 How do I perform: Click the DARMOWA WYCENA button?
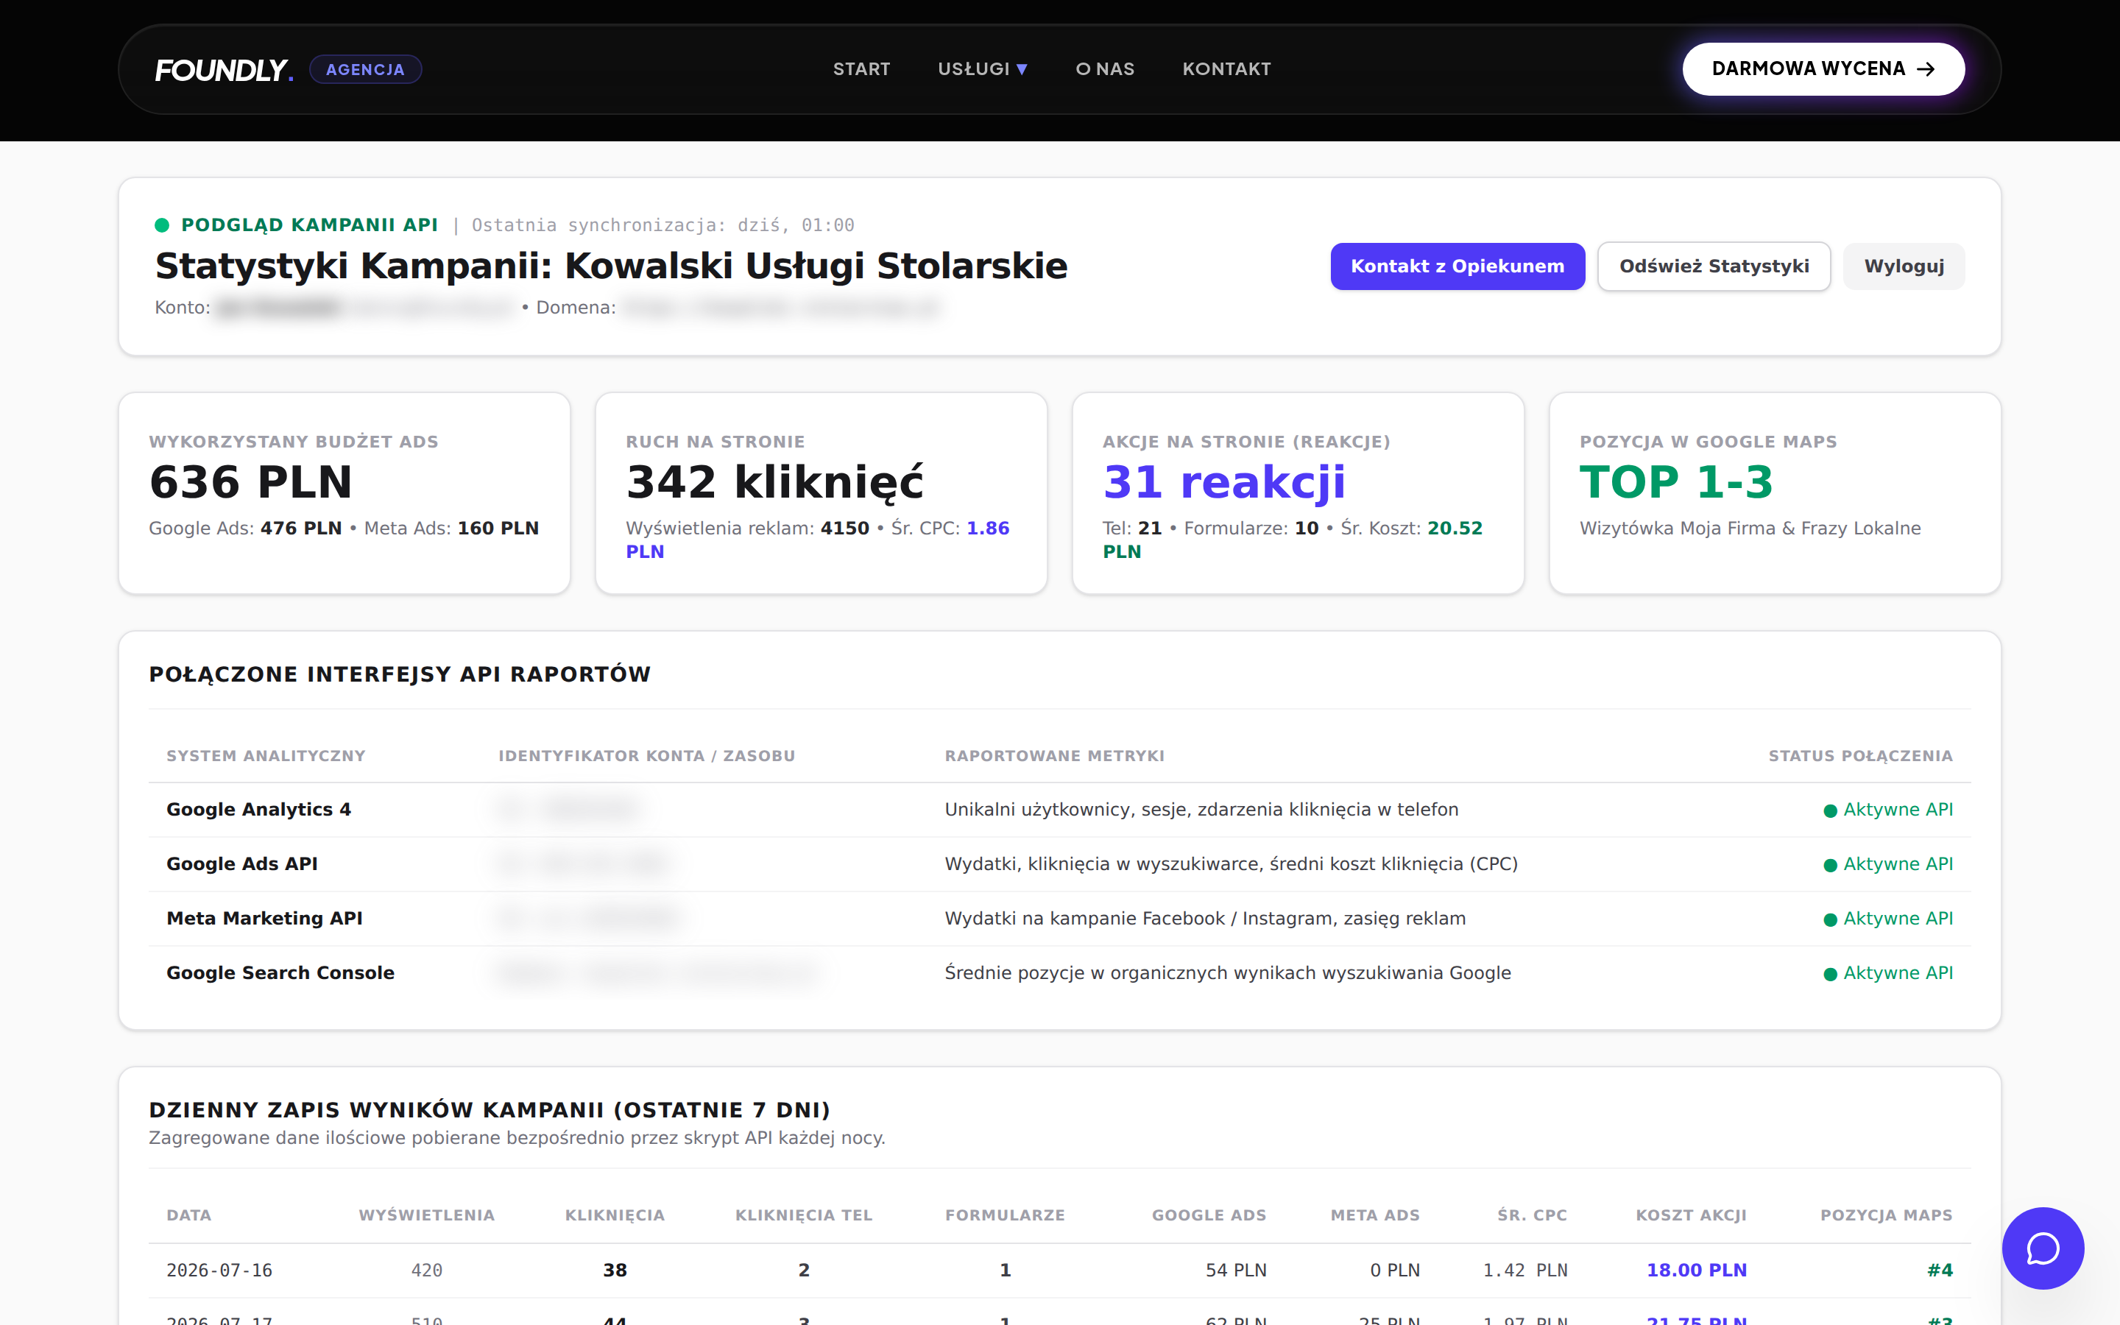point(1823,69)
